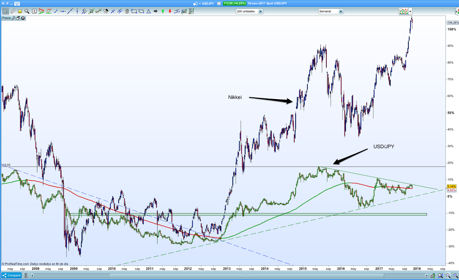The image size is (459, 280).
Task: Open the USDJPY instrument dropdown arrow
Action: click(200, 4)
